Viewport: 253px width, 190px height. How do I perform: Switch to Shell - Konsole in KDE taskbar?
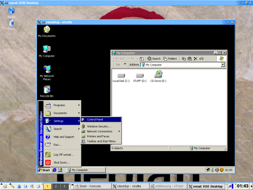pos(93,186)
